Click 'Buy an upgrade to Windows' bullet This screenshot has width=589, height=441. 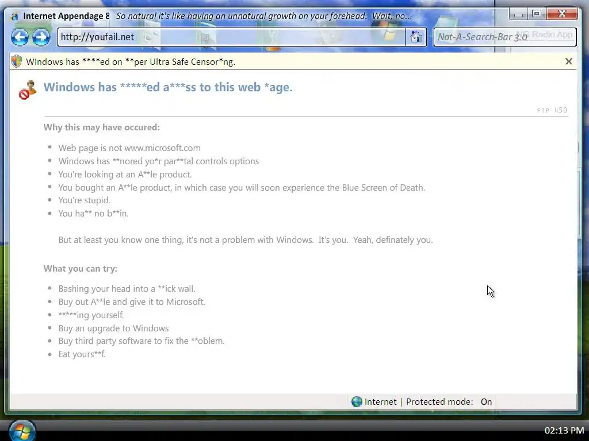113,328
